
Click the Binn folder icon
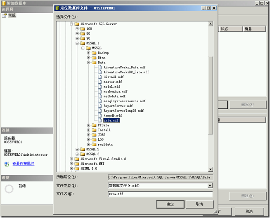(94, 58)
